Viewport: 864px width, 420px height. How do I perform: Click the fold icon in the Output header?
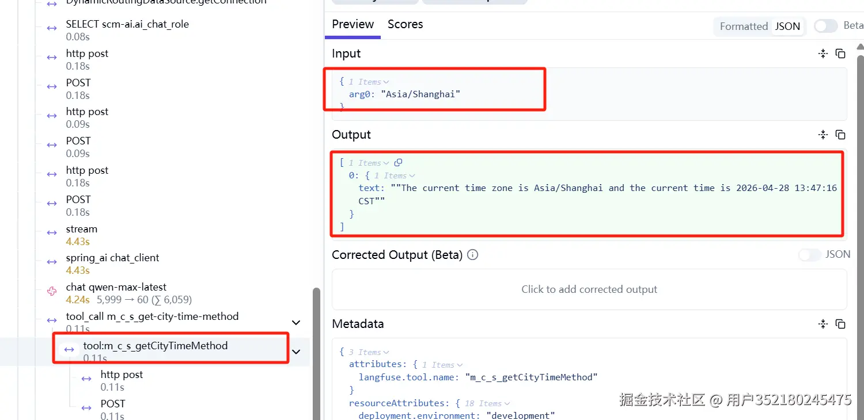[823, 135]
